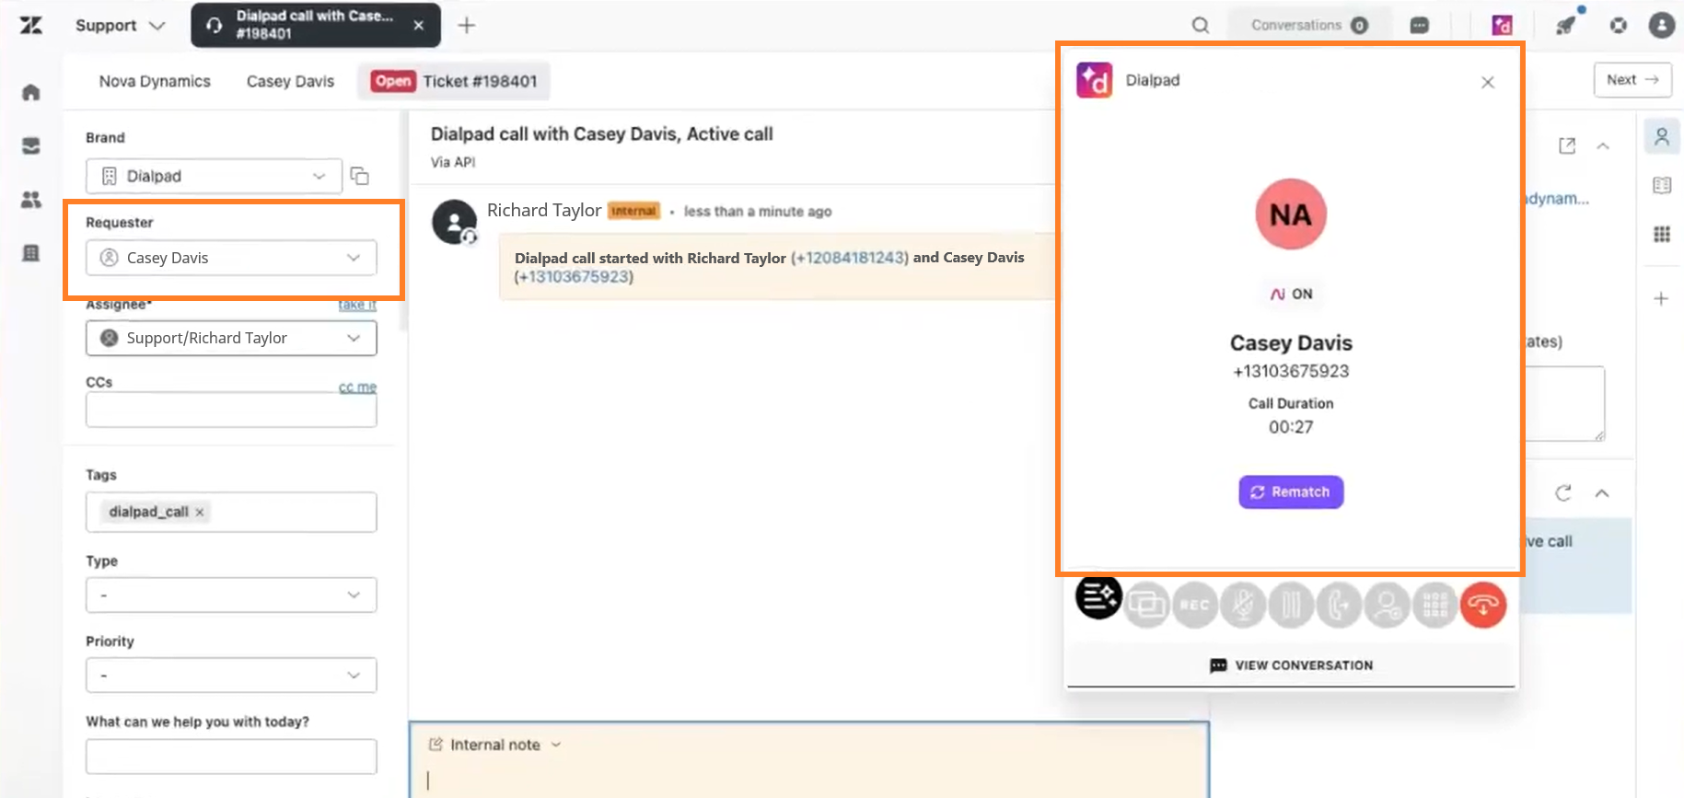
Task: Start call recording with REC button
Action: pyautogui.click(x=1195, y=605)
